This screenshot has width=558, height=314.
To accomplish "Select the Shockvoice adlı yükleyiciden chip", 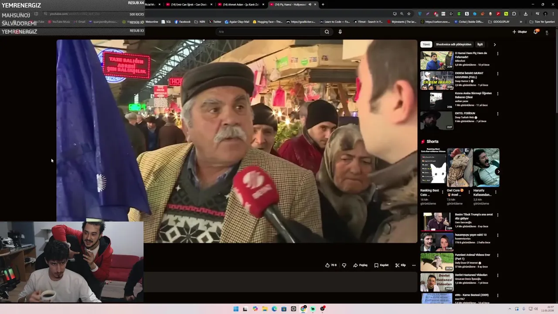I will [453, 44].
